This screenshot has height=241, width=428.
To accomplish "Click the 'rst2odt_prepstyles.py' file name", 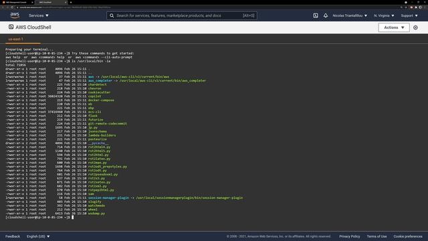I will [x=108, y=167].
